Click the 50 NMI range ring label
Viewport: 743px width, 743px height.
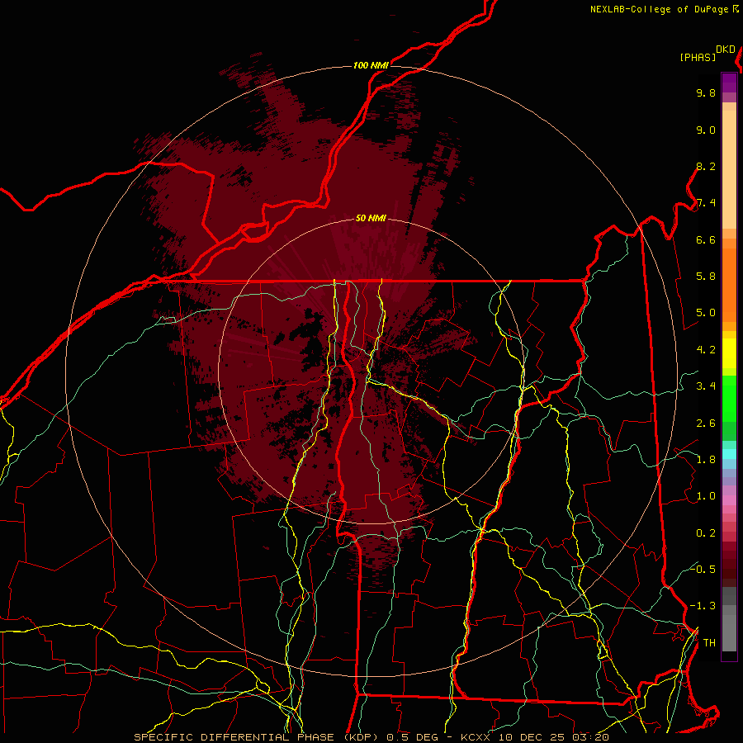(371, 218)
